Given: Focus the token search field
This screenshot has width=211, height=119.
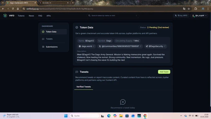Looking at the screenshot, I should coord(113,16).
